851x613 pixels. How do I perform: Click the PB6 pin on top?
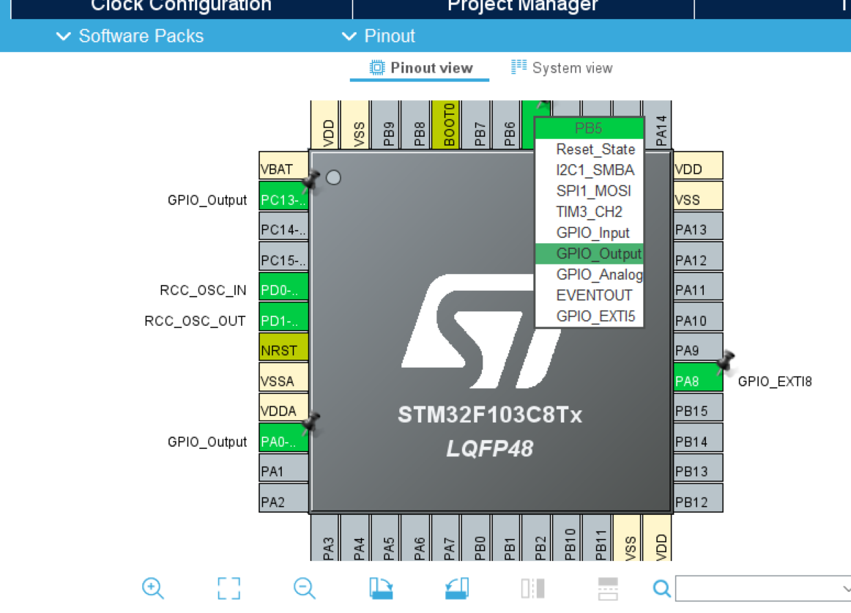(x=506, y=125)
